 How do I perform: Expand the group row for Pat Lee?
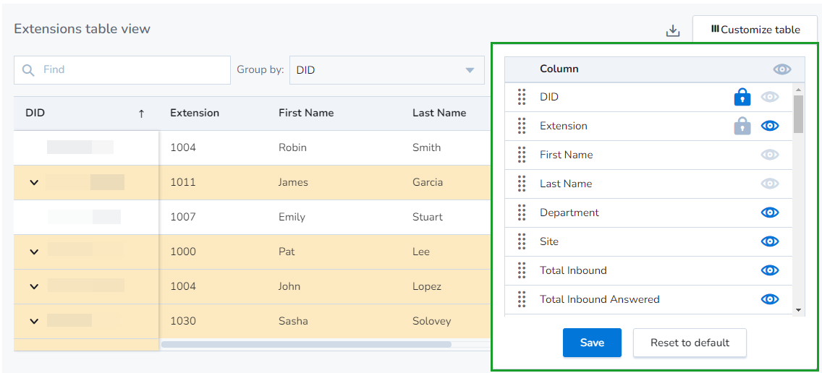(34, 252)
